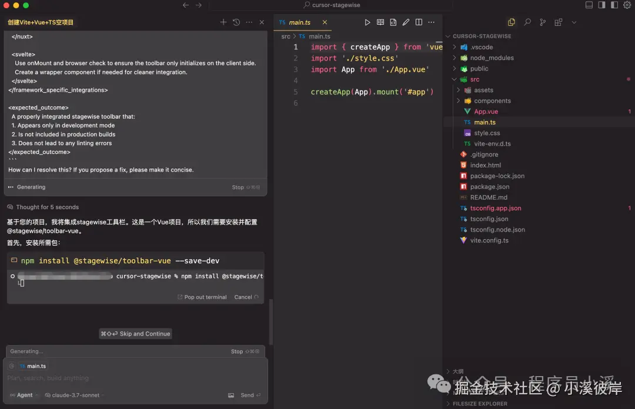Select the Source Control icon
635x409 pixels.
tap(542, 22)
